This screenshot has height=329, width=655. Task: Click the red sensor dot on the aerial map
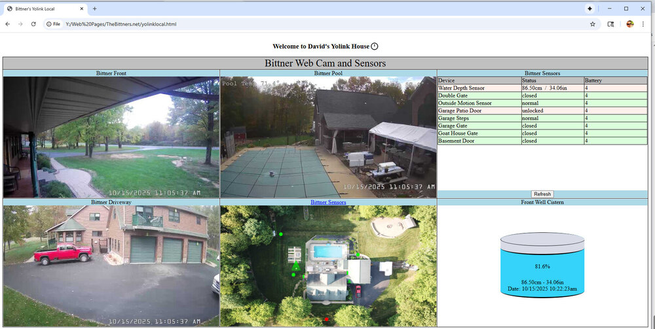[x=326, y=319]
